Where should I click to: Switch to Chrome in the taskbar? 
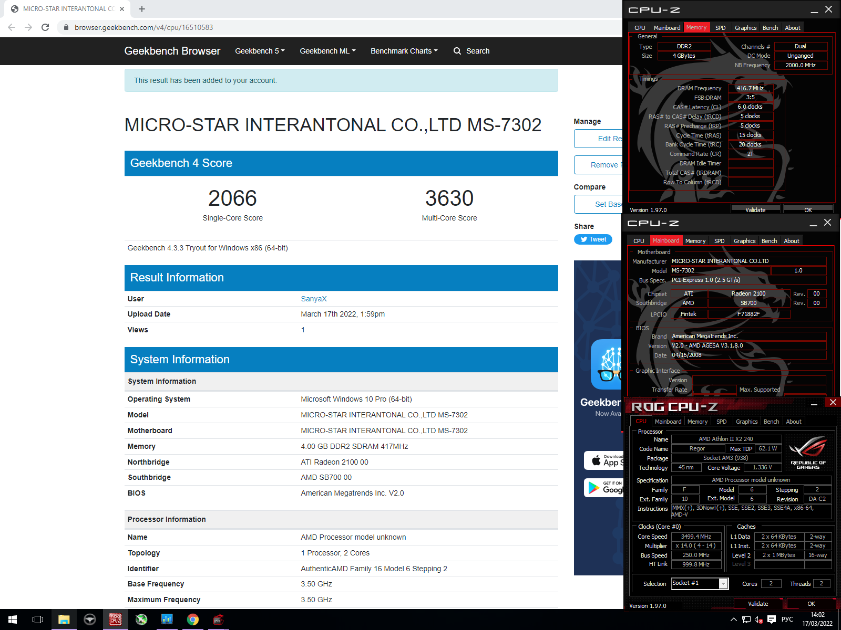click(x=193, y=619)
